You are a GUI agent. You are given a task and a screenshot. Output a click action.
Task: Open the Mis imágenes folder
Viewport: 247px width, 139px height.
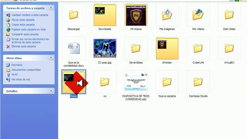click(167, 15)
